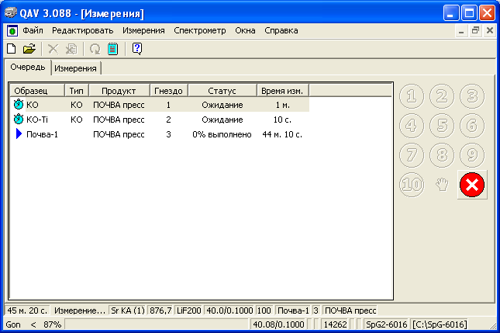This screenshot has width=500, height=333.
Task: Click the Время изм. column header
Action: click(282, 91)
